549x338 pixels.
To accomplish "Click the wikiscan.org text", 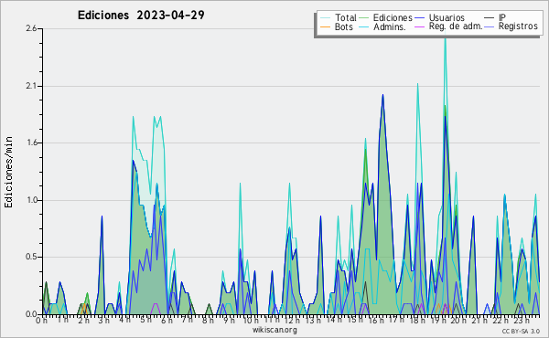I will coord(274,330).
